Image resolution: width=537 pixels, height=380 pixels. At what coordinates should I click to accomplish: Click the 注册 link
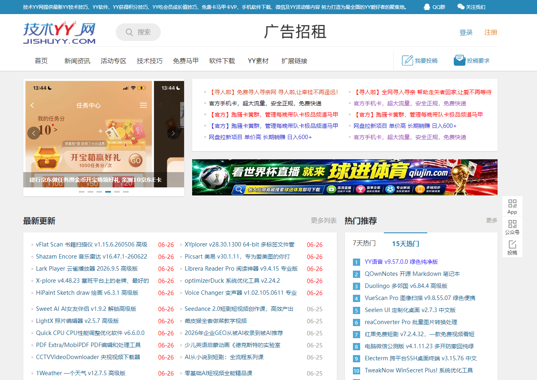(491, 32)
